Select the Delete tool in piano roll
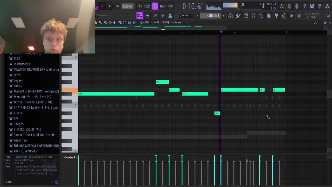The height and width of the screenshot is (187, 332). tap(110, 23)
